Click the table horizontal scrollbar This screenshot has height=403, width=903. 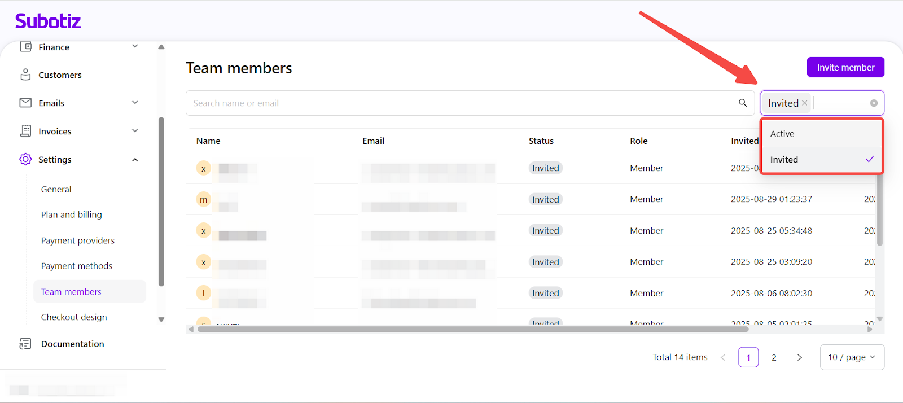click(x=474, y=329)
